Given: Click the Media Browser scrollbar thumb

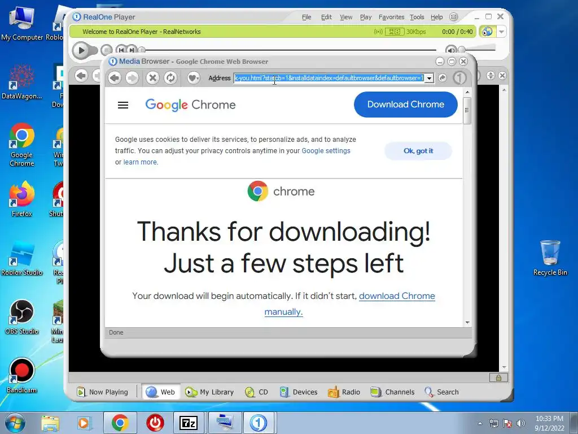Looking at the screenshot, I should (467, 111).
